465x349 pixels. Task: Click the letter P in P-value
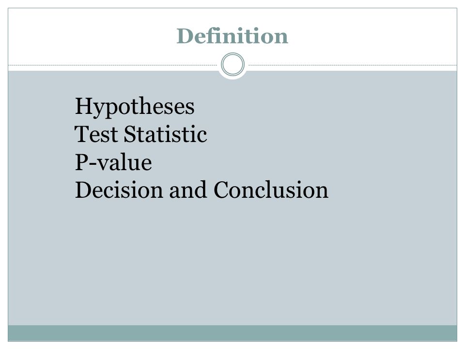tap(81, 162)
